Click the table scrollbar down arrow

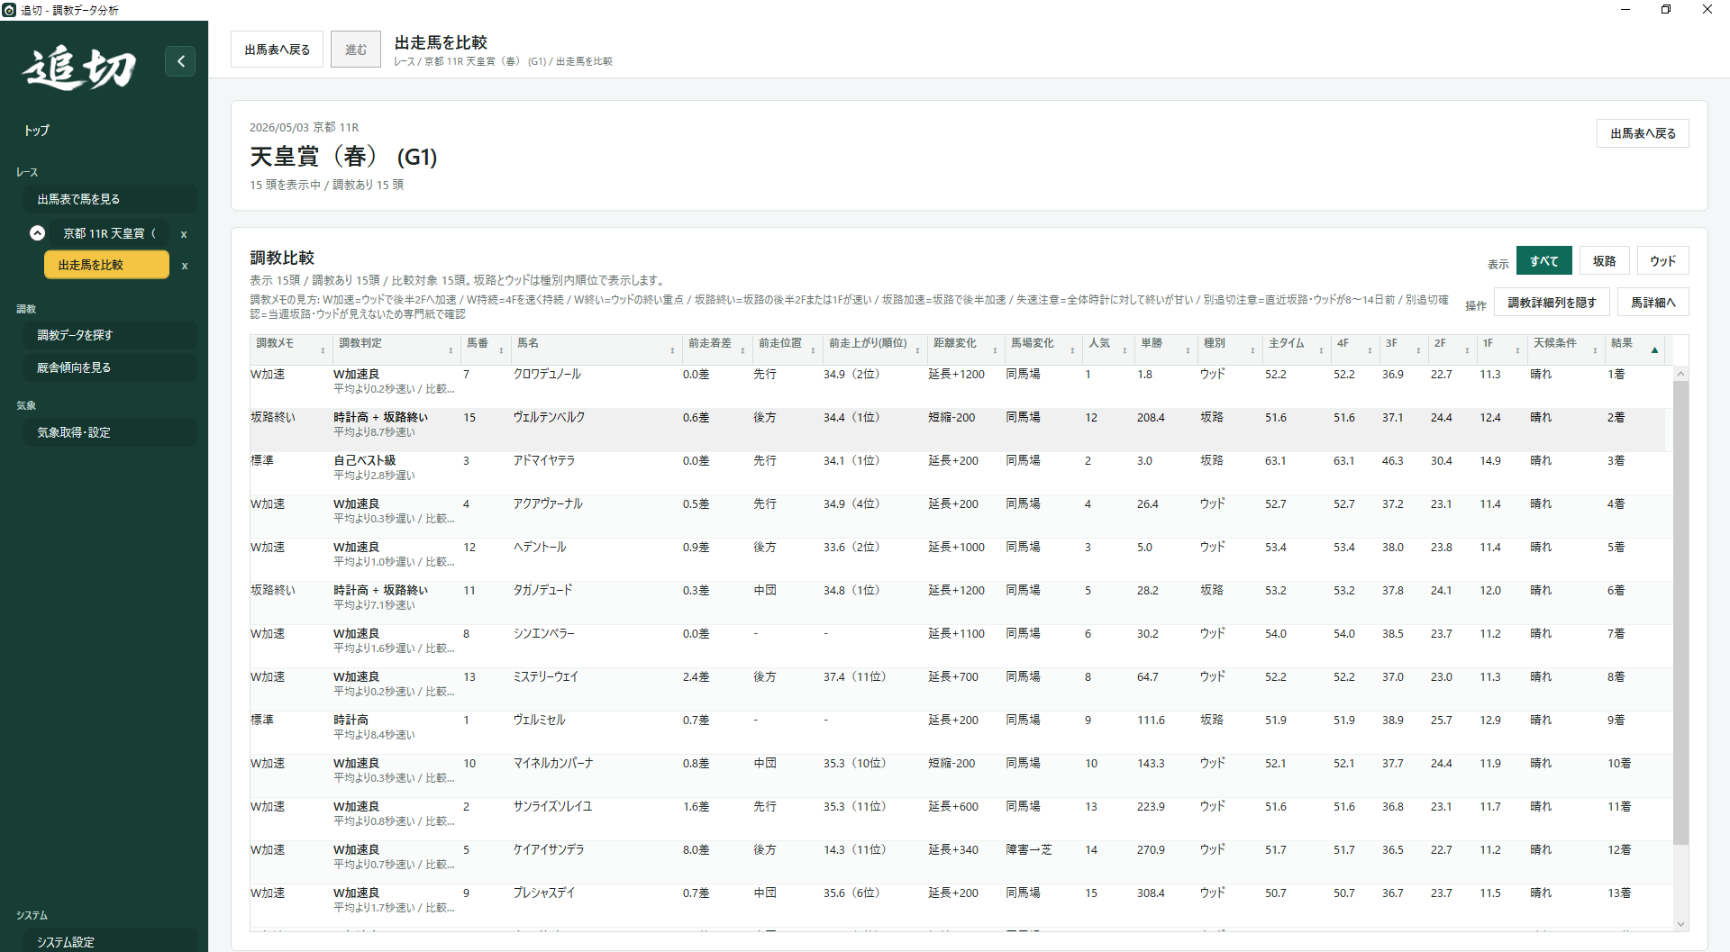pyautogui.click(x=1680, y=923)
